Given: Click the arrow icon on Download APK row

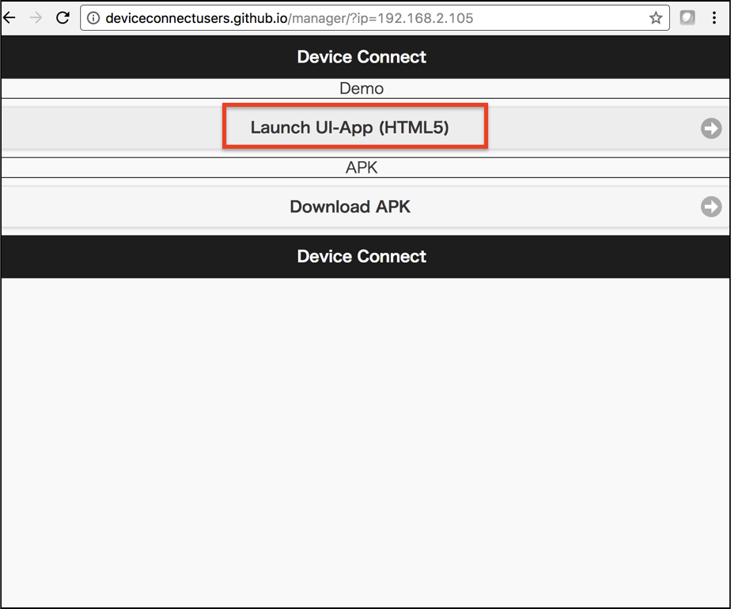Looking at the screenshot, I should pyautogui.click(x=710, y=206).
